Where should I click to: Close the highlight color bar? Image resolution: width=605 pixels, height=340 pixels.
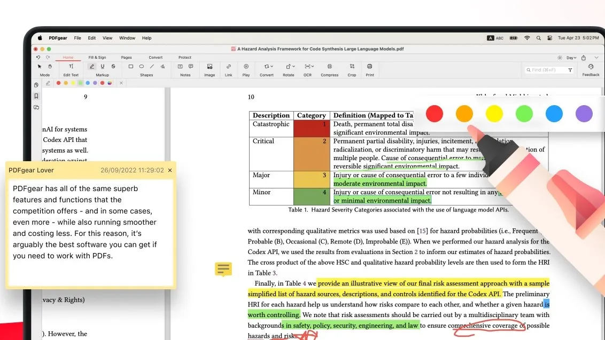[x=121, y=83]
